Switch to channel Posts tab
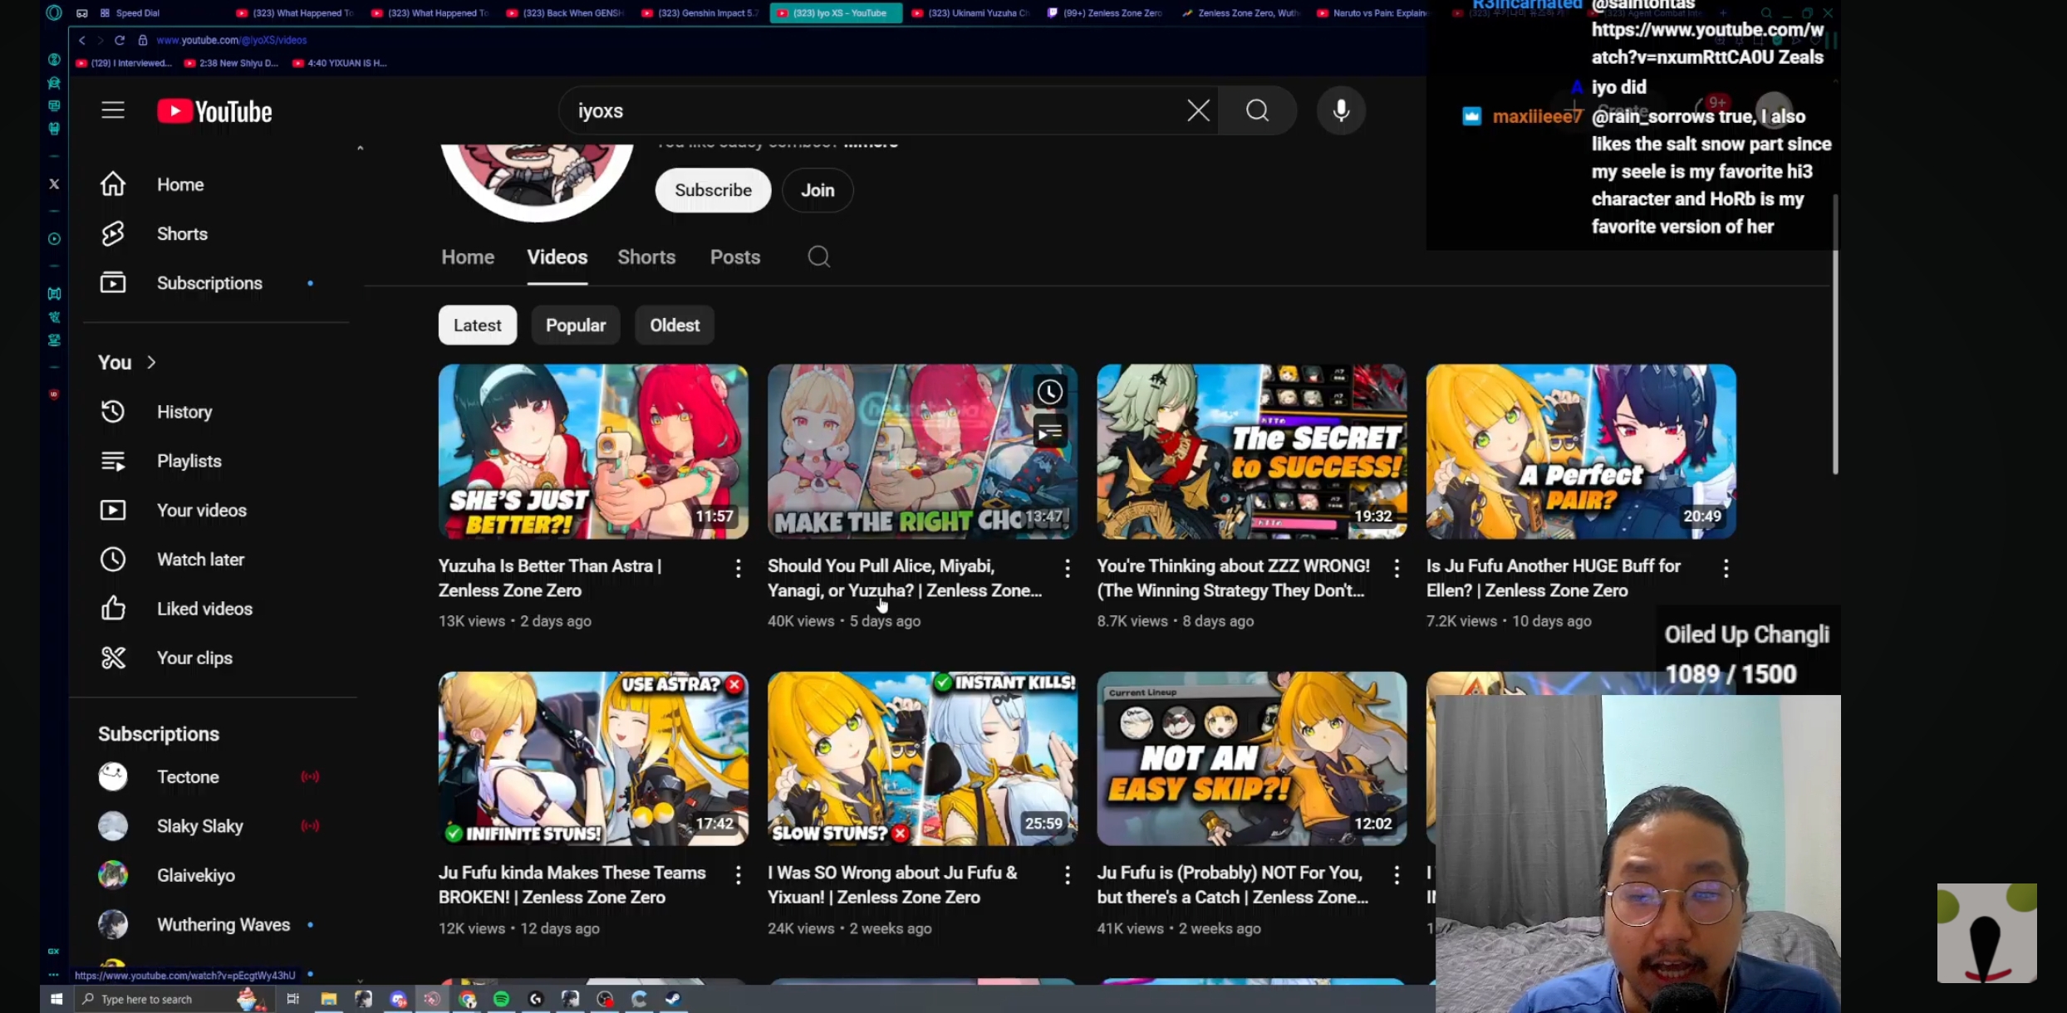This screenshot has width=2067, height=1013. (x=735, y=257)
